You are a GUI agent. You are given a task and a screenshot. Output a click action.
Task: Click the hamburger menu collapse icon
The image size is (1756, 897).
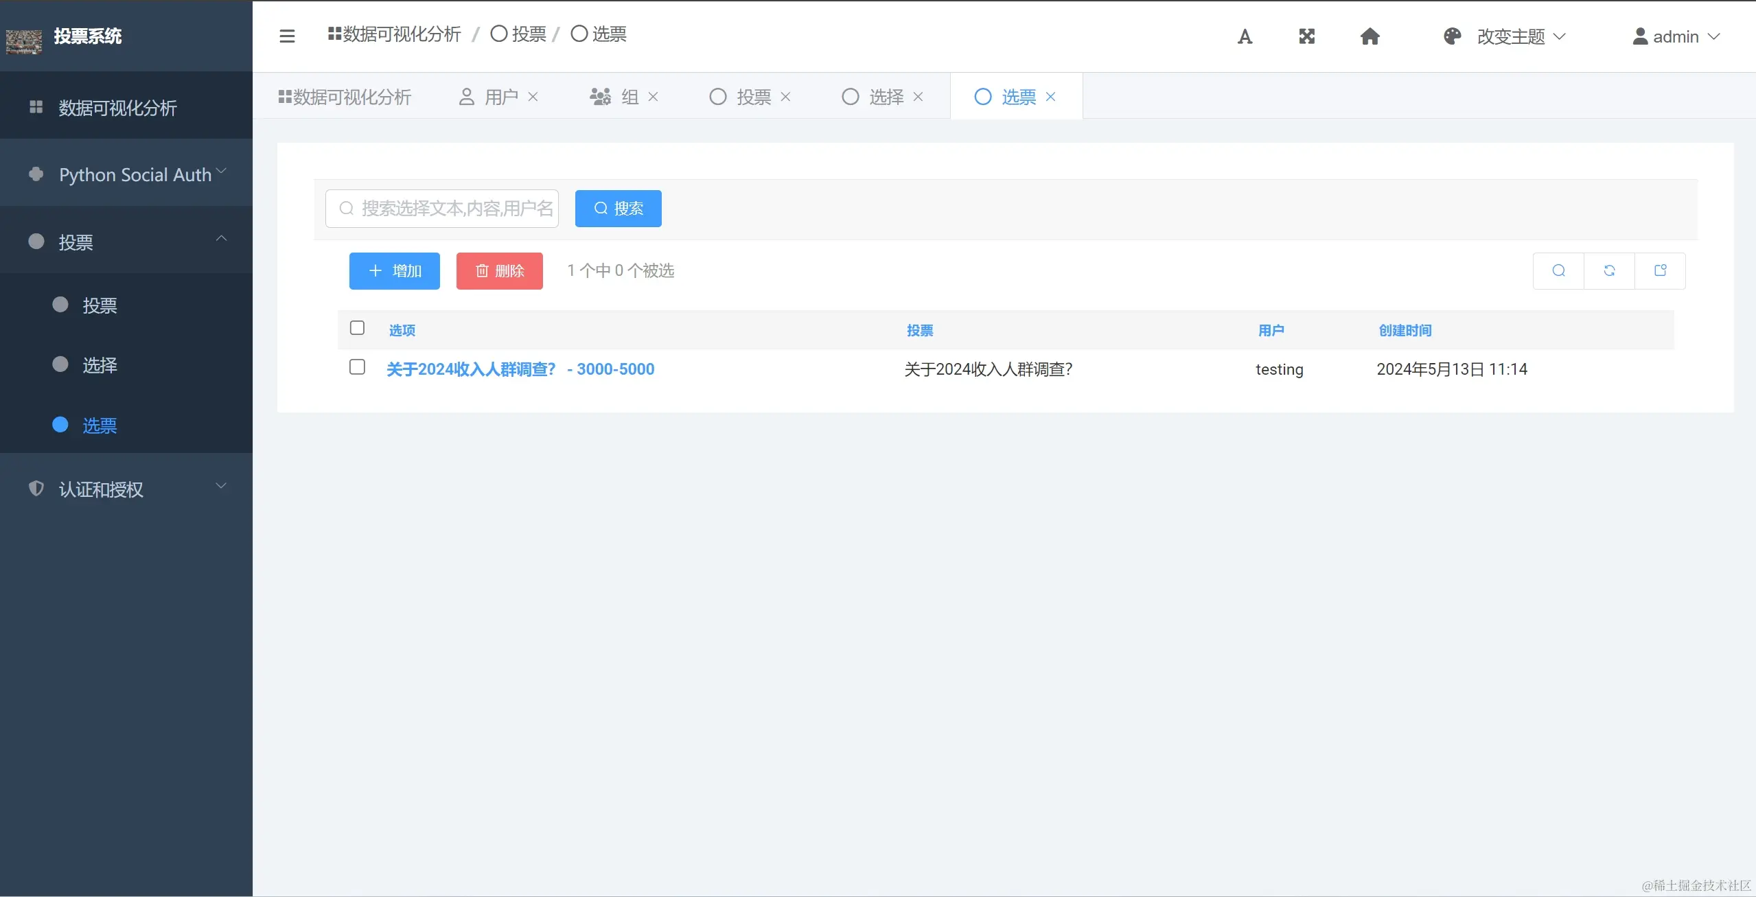[287, 36]
